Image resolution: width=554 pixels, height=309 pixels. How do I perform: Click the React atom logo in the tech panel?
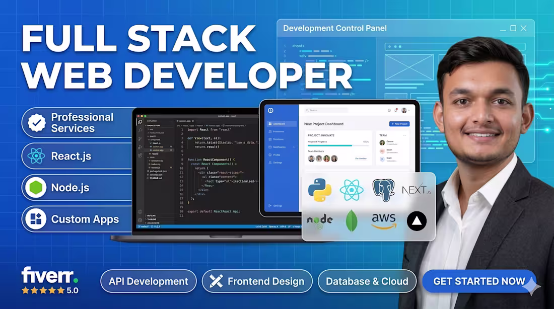tap(352, 190)
